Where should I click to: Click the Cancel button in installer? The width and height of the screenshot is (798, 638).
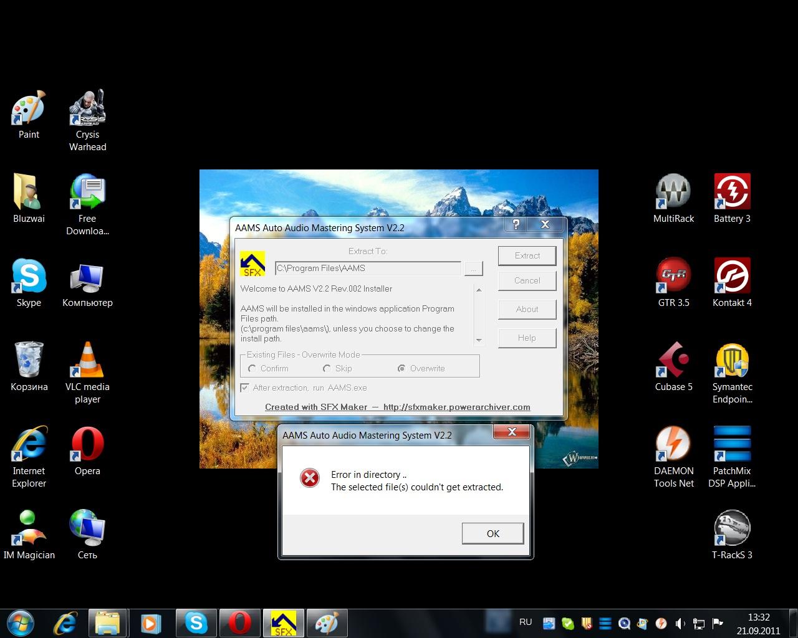click(x=527, y=280)
